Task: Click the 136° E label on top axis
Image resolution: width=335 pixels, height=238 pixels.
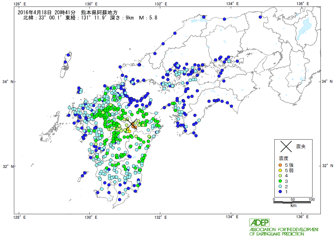Action: (x=303, y=4)
